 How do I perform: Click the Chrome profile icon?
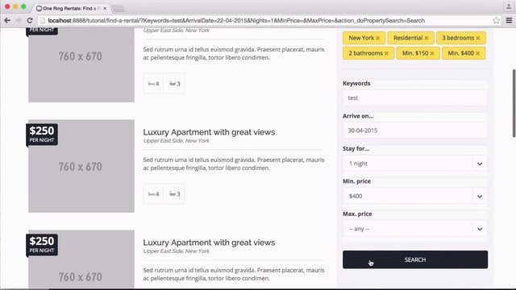click(509, 6)
